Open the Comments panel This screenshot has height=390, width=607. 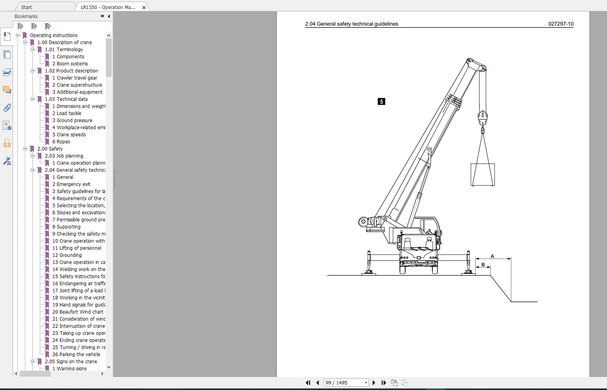(x=7, y=90)
